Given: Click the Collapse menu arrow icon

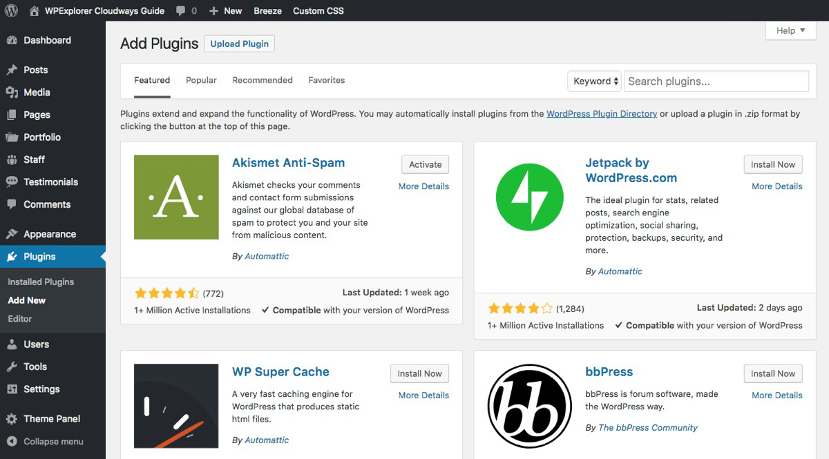Looking at the screenshot, I should (x=12, y=442).
